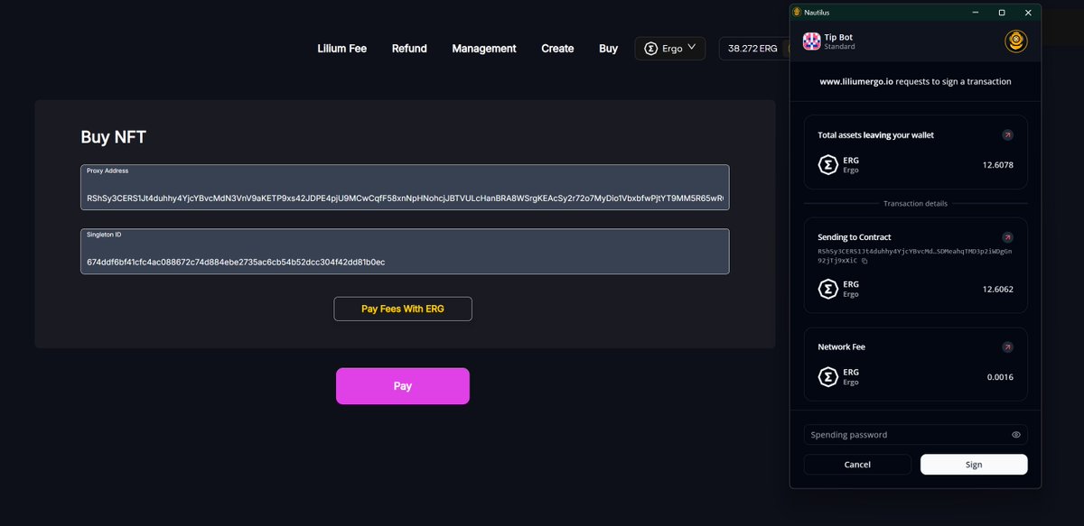This screenshot has width=1084, height=526.
Task: Click the Nautilus app icon in title bar
Action: [796, 13]
